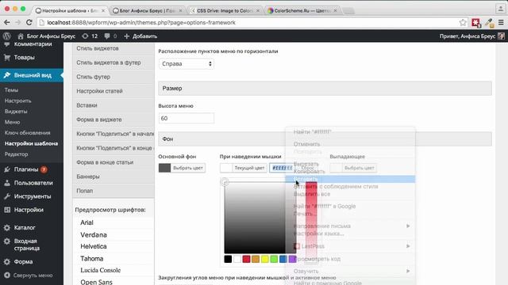Image resolution: width=508 pixels, height=285 pixels.
Task: Bookmark page with the star icon
Action: [x=463, y=22]
